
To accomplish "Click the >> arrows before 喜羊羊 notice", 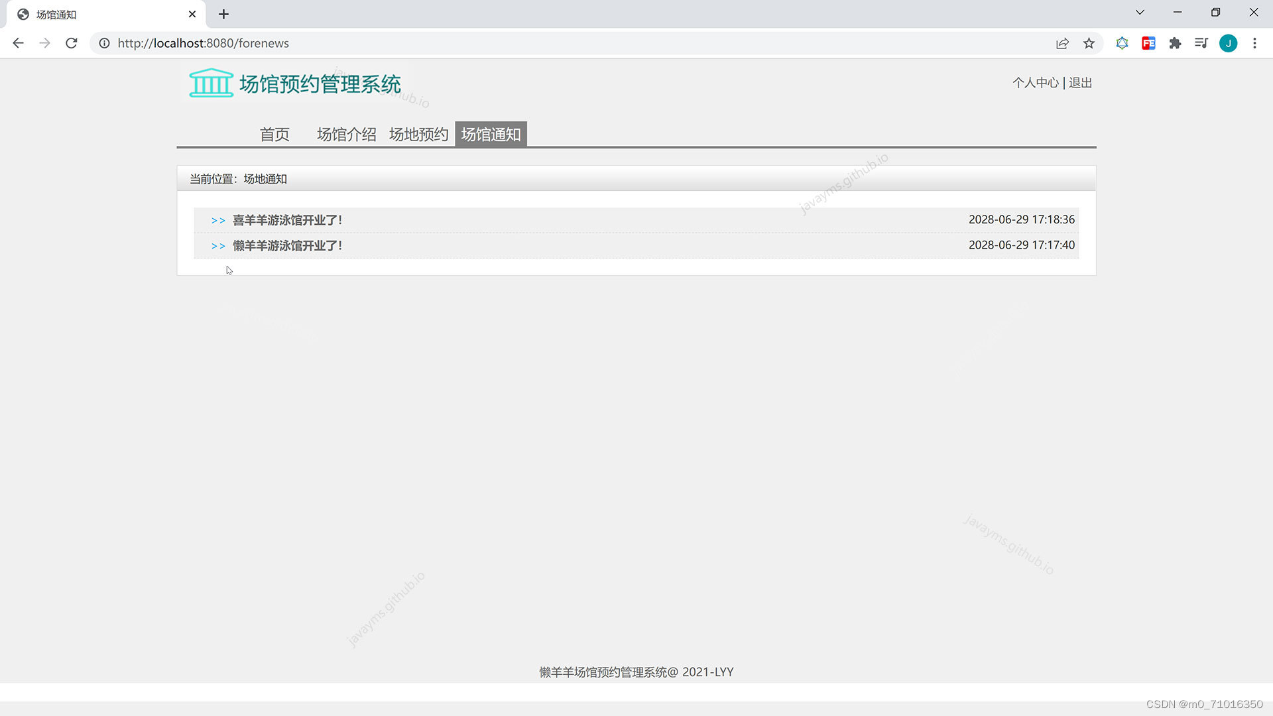I will coord(218,221).
